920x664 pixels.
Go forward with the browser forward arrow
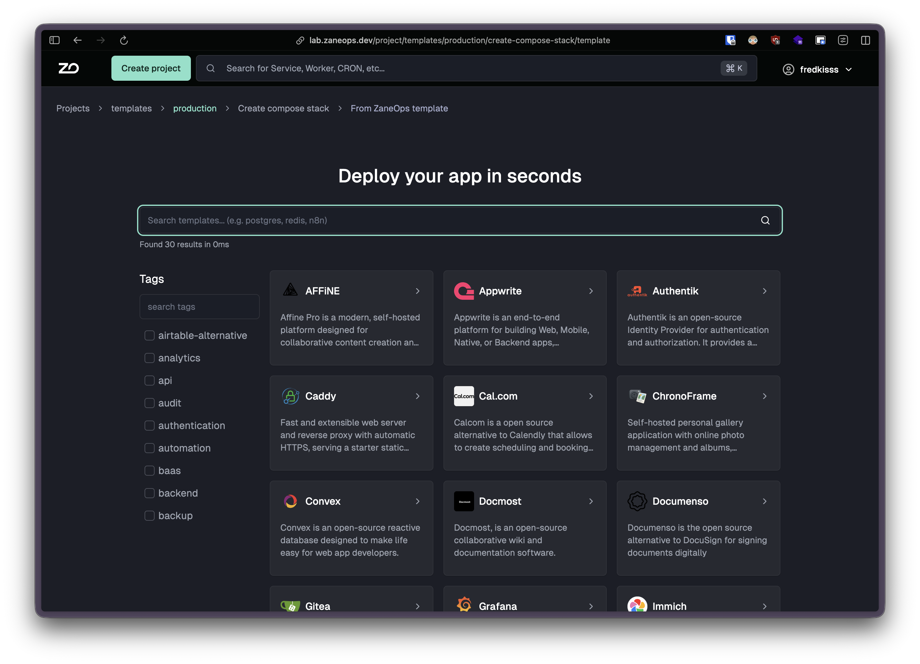click(x=100, y=40)
